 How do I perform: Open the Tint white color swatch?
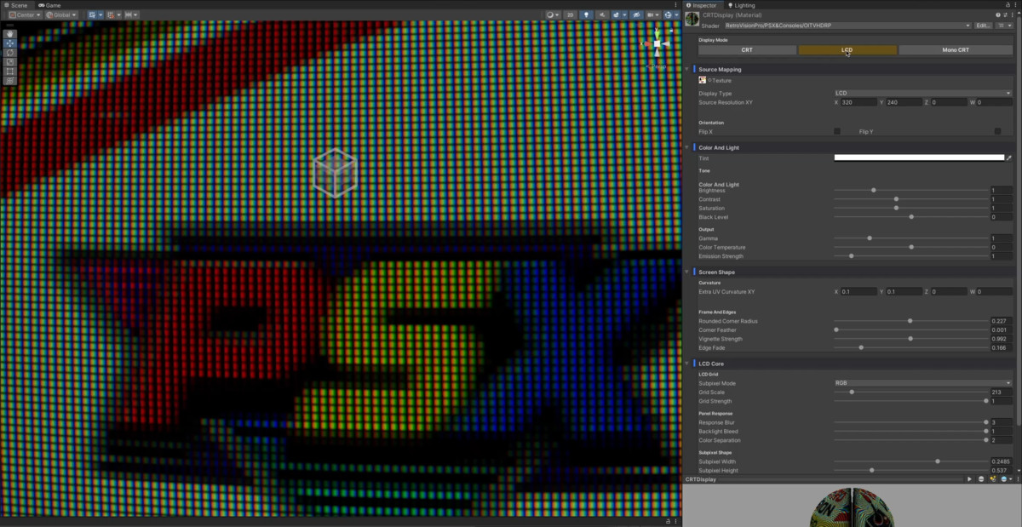point(919,158)
